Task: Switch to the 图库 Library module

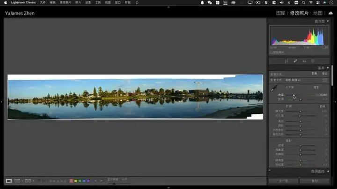Action: coord(280,13)
